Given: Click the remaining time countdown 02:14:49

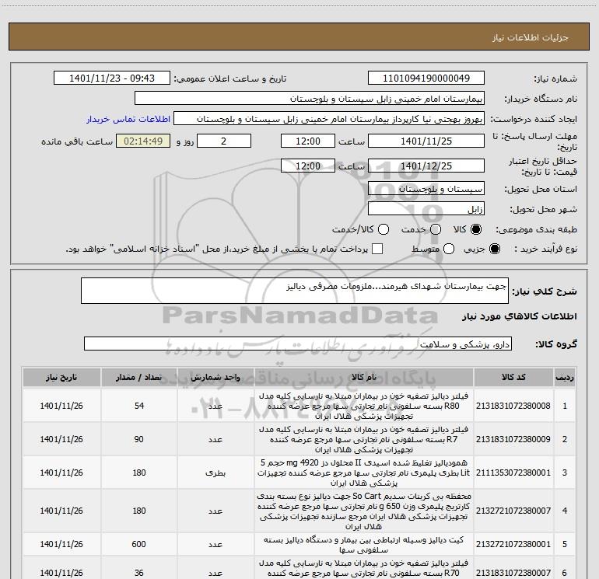Looking at the screenshot, I should click(143, 141).
